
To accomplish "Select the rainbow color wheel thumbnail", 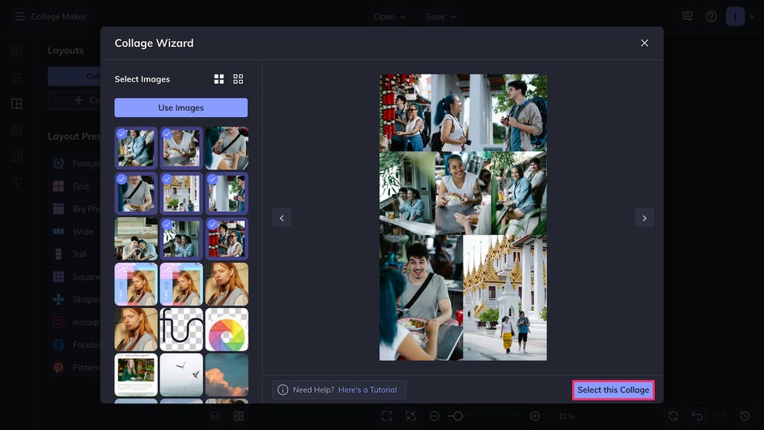I will coord(227,329).
